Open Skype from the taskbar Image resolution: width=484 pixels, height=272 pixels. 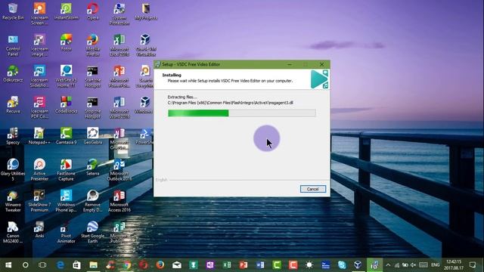342,265
